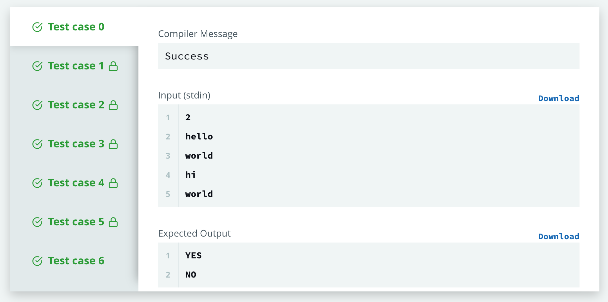
Task: Click the lock icon beside Test case 1
Action: 113,66
